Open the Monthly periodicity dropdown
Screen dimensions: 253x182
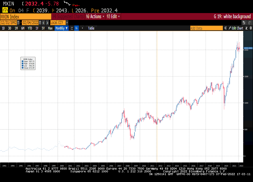62,28
